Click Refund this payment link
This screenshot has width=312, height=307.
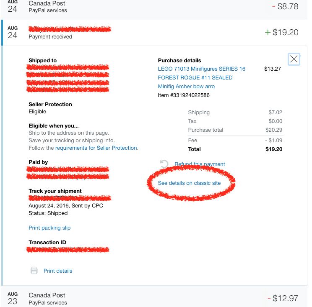point(200,164)
